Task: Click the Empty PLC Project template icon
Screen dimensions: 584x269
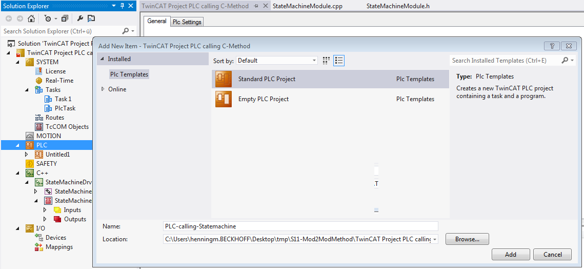Action: pyautogui.click(x=224, y=99)
